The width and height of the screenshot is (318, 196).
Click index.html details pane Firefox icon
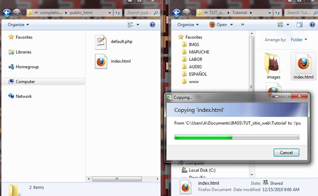(x=185, y=187)
